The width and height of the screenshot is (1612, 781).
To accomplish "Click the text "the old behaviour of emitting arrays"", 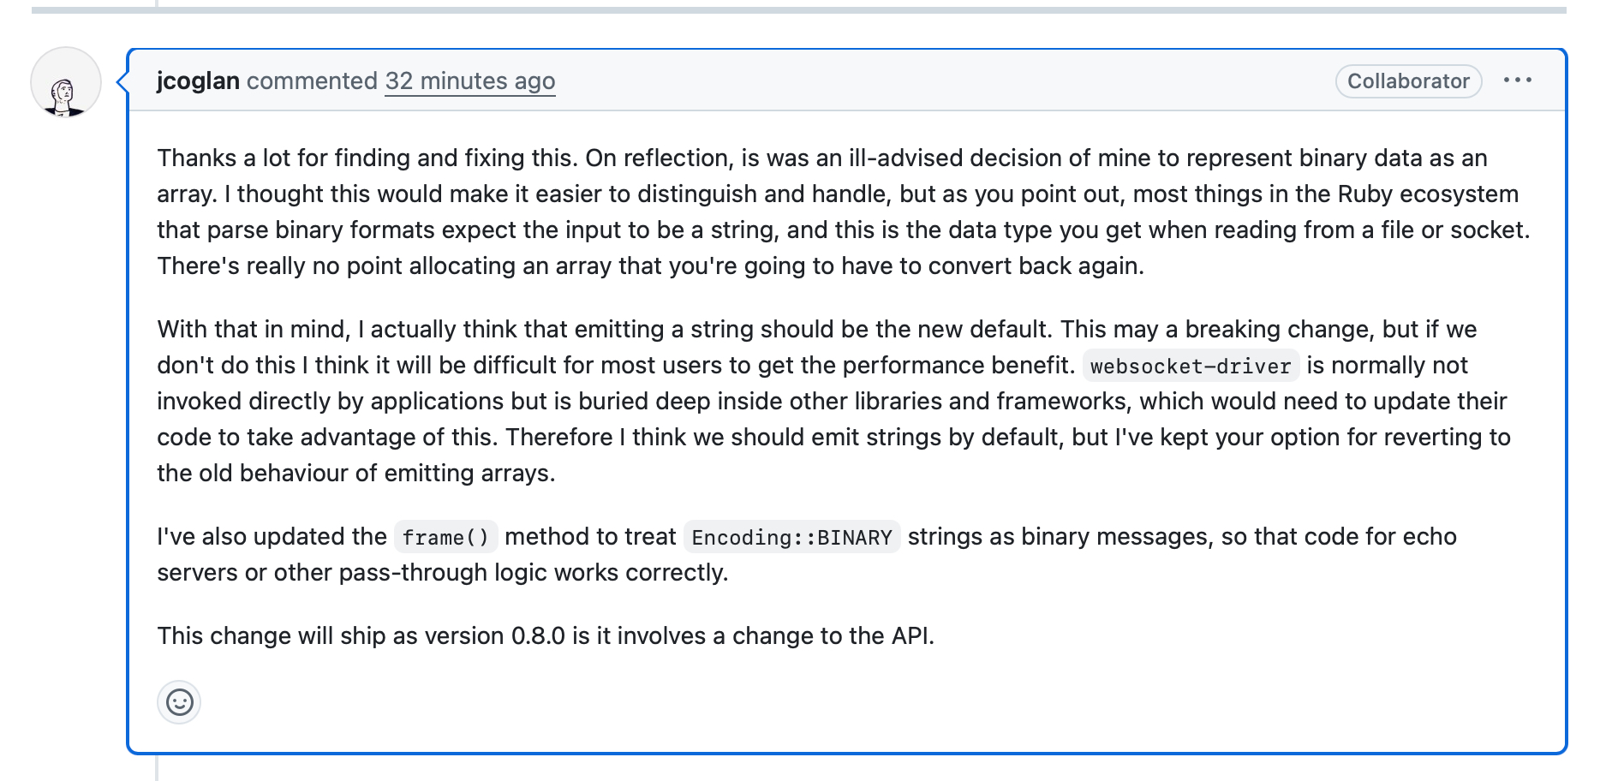I will (x=355, y=473).
